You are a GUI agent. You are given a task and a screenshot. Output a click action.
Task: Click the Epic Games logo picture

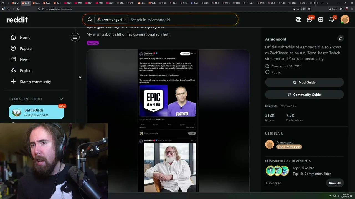click(x=153, y=101)
